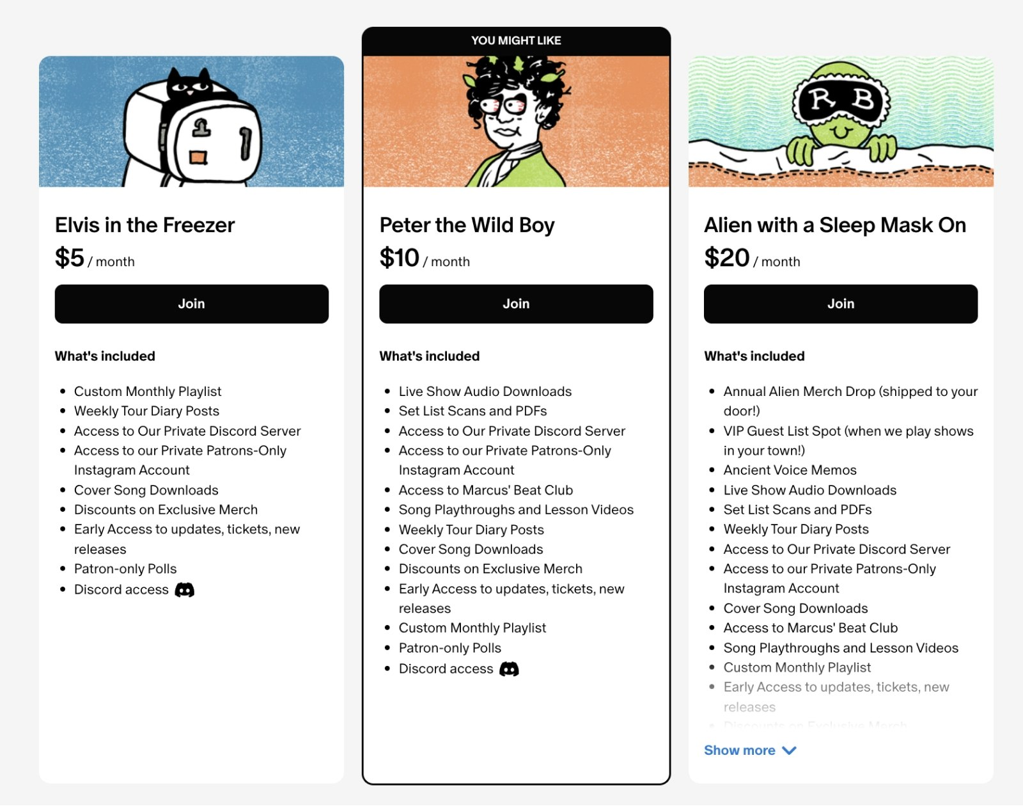Click Live Show Audio Downloads in Peter tier

click(485, 391)
